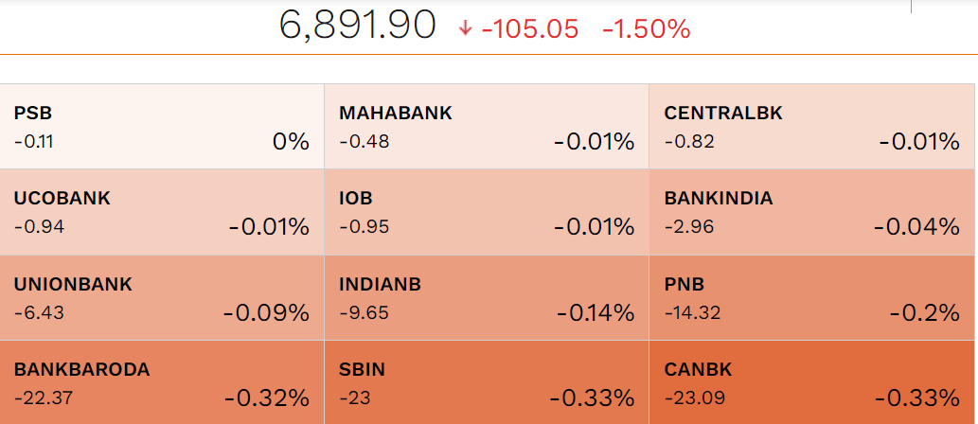Click the index value 6,891.90
978x424 pixels.
pos(357,26)
